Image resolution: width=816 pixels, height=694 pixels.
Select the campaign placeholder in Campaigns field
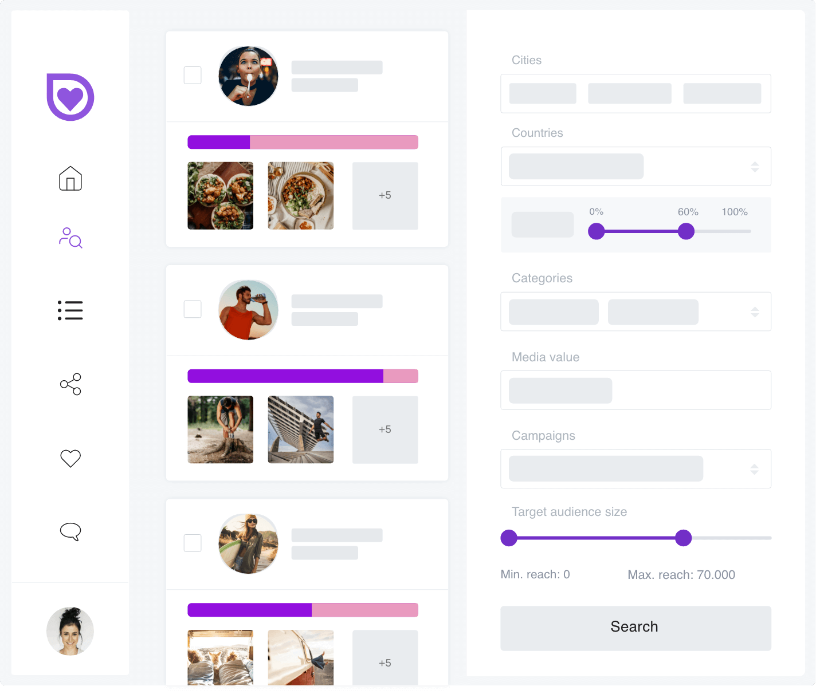(606, 469)
